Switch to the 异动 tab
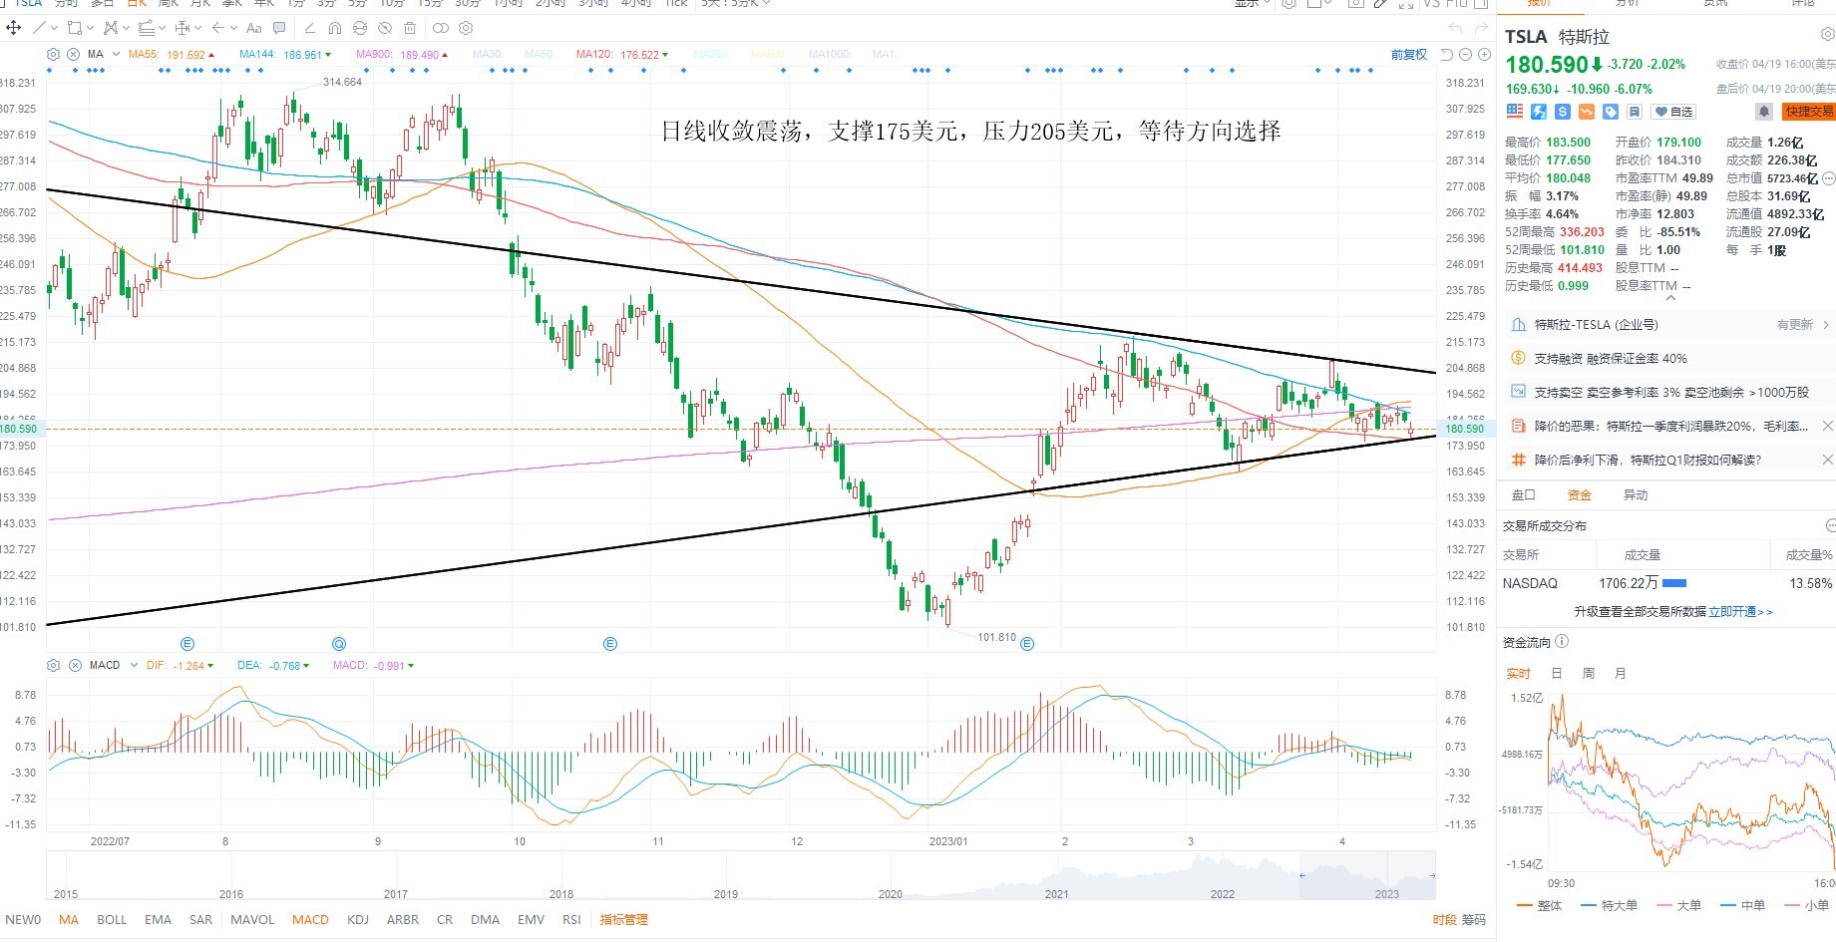 click(x=1636, y=495)
